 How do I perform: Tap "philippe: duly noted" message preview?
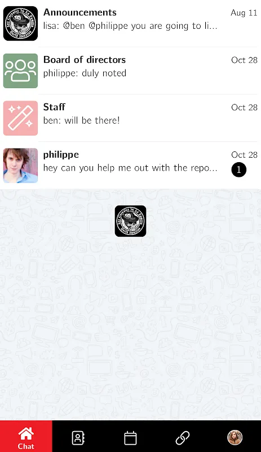click(x=85, y=73)
